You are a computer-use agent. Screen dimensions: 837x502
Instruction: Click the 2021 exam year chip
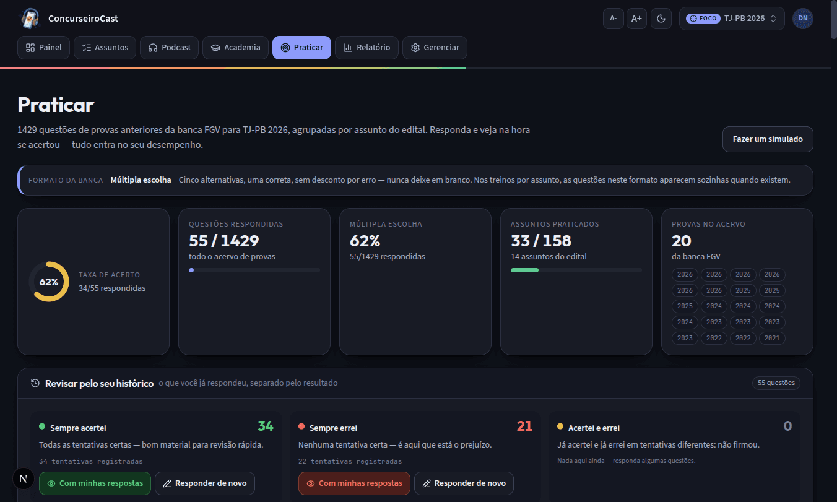(772, 338)
